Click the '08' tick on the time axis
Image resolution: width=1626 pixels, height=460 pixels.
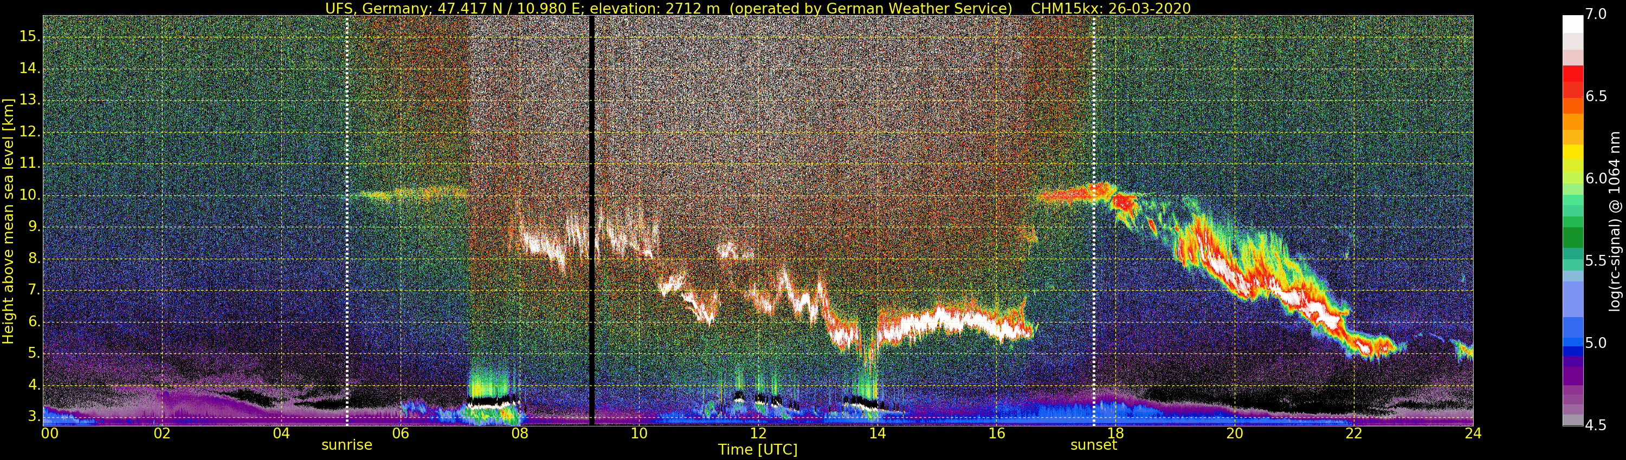pyautogui.click(x=519, y=433)
